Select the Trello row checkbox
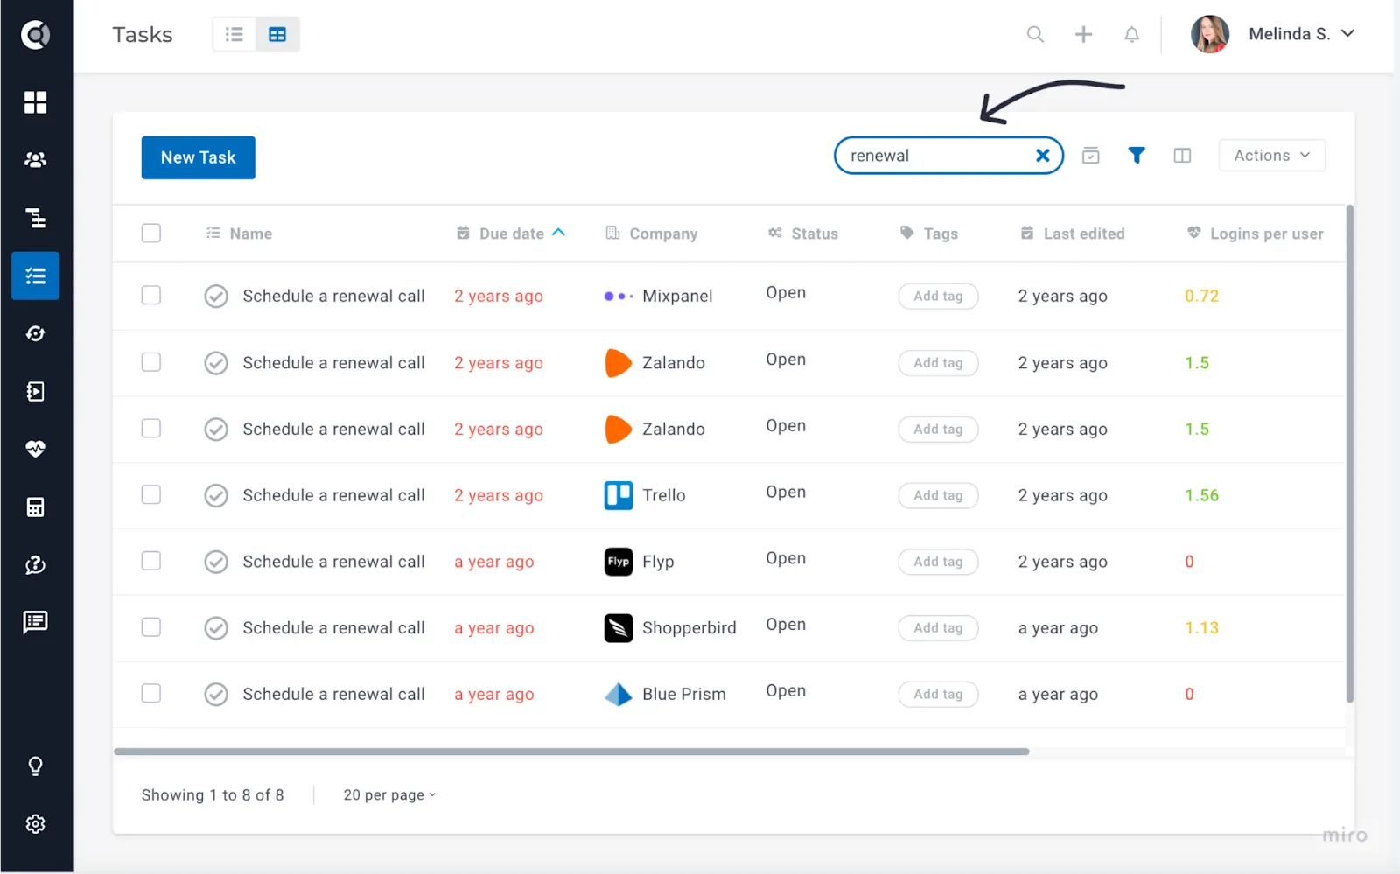The width and height of the screenshot is (1400, 874). (x=151, y=495)
